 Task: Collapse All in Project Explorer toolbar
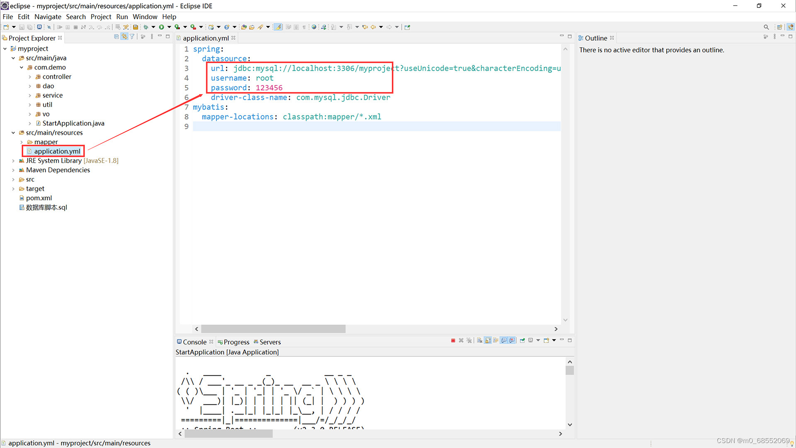[116, 37]
